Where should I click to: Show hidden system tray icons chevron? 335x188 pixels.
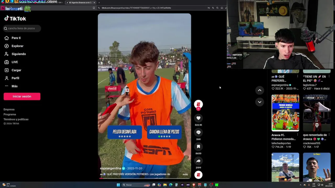click(x=300, y=185)
